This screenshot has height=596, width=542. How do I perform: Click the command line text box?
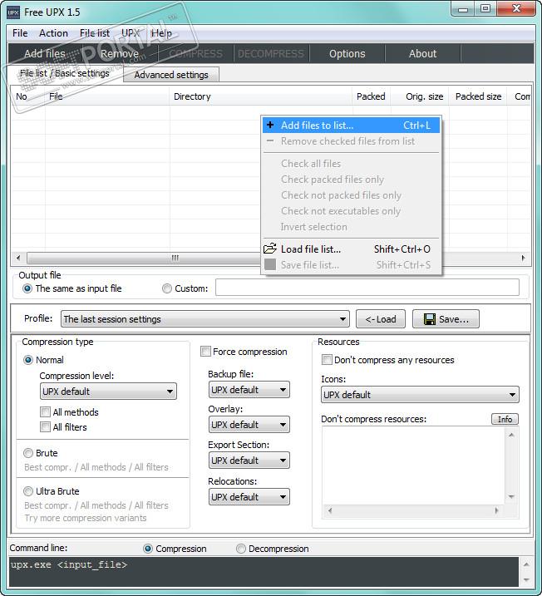264,572
